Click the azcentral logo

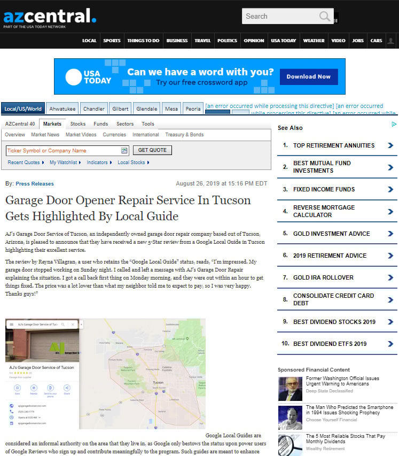[x=50, y=18]
